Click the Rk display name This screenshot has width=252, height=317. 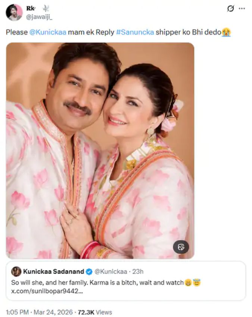31,8
